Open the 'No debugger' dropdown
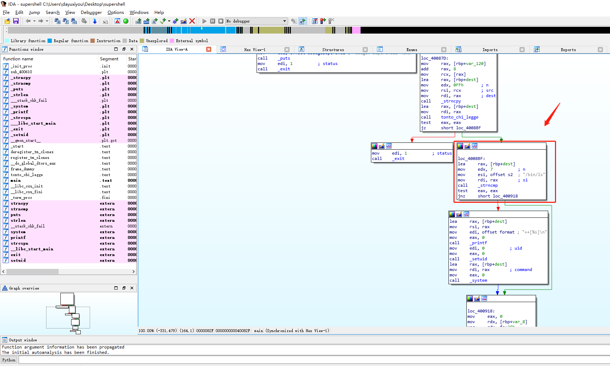 coord(257,21)
